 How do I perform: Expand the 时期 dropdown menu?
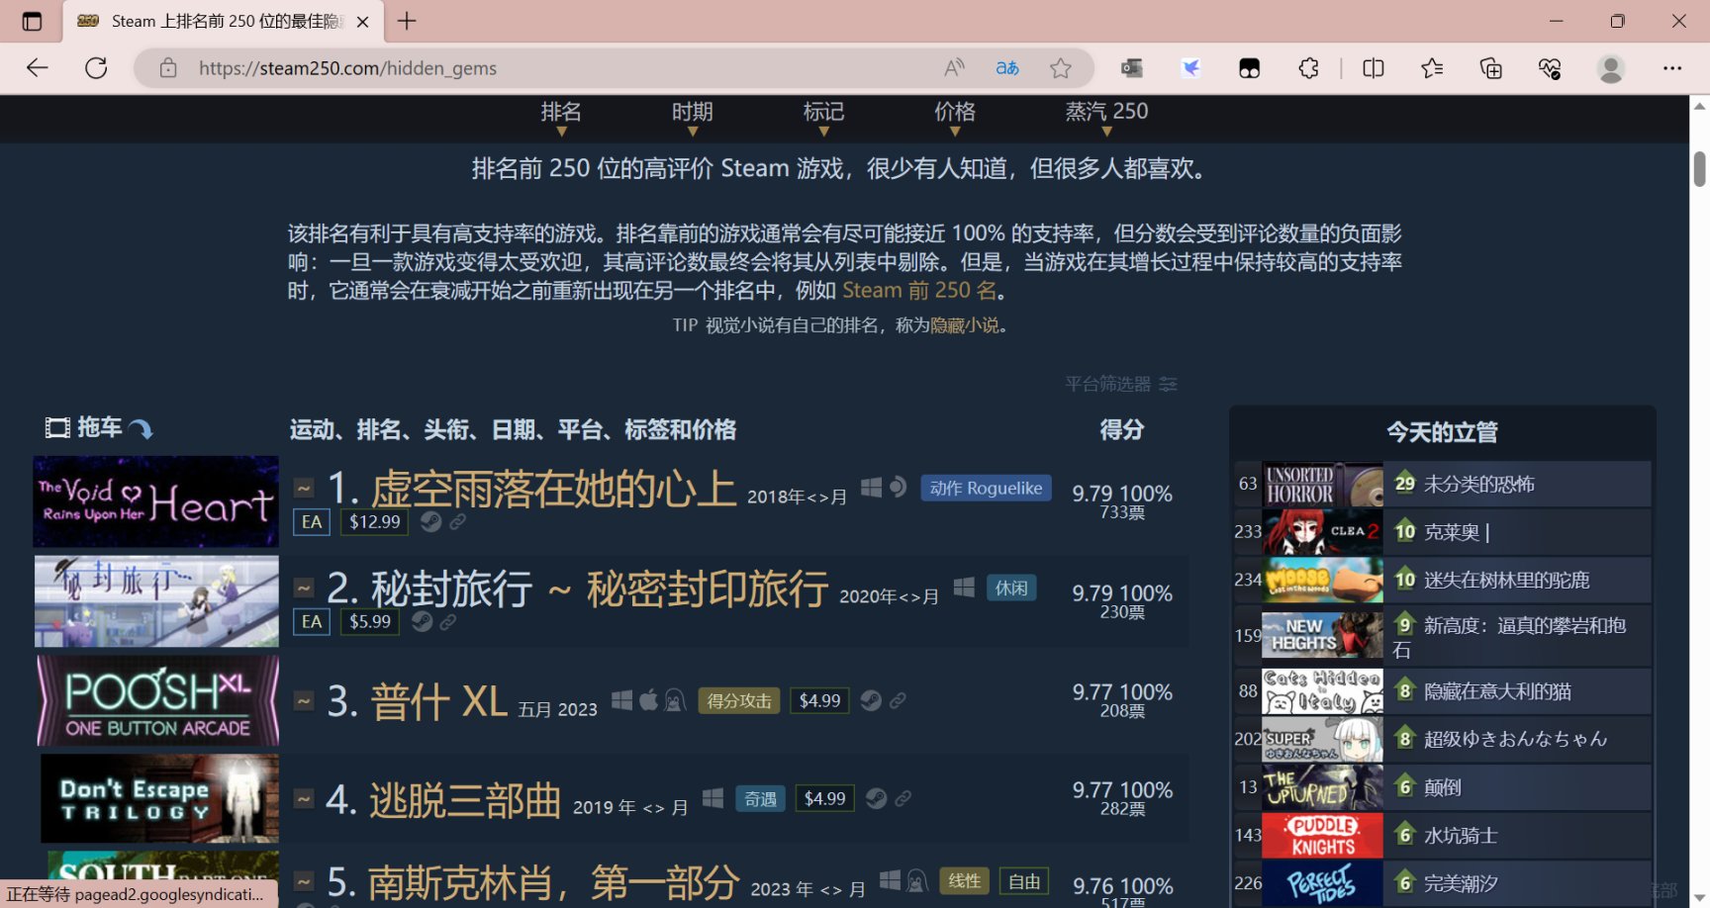coord(693,118)
